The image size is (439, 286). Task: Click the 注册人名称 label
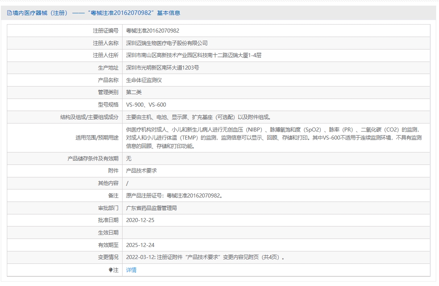(x=106, y=43)
